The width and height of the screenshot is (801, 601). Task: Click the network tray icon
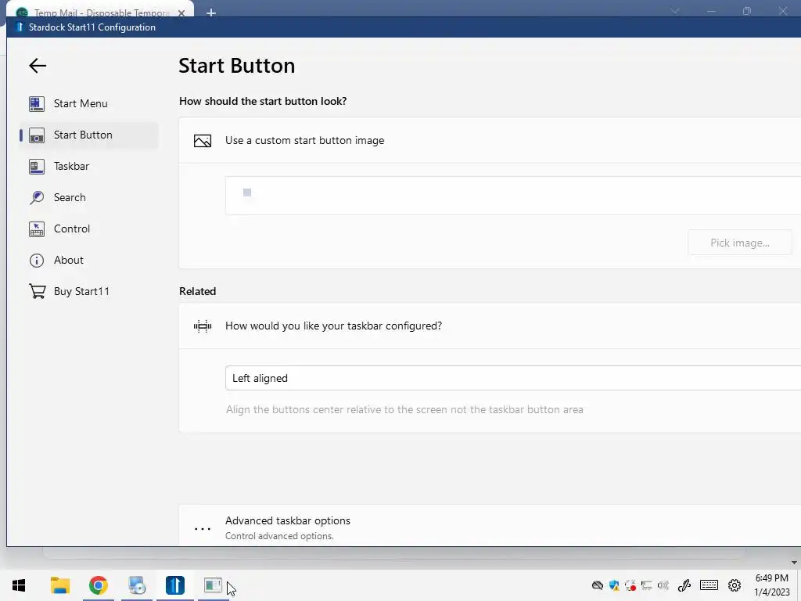tap(647, 585)
